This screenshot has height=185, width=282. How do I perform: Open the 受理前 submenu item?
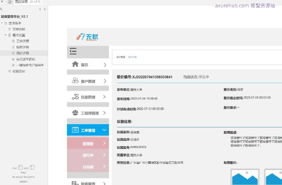[88, 143]
